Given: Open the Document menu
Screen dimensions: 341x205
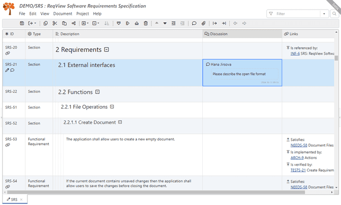Looking at the screenshot, I should 62,14.
